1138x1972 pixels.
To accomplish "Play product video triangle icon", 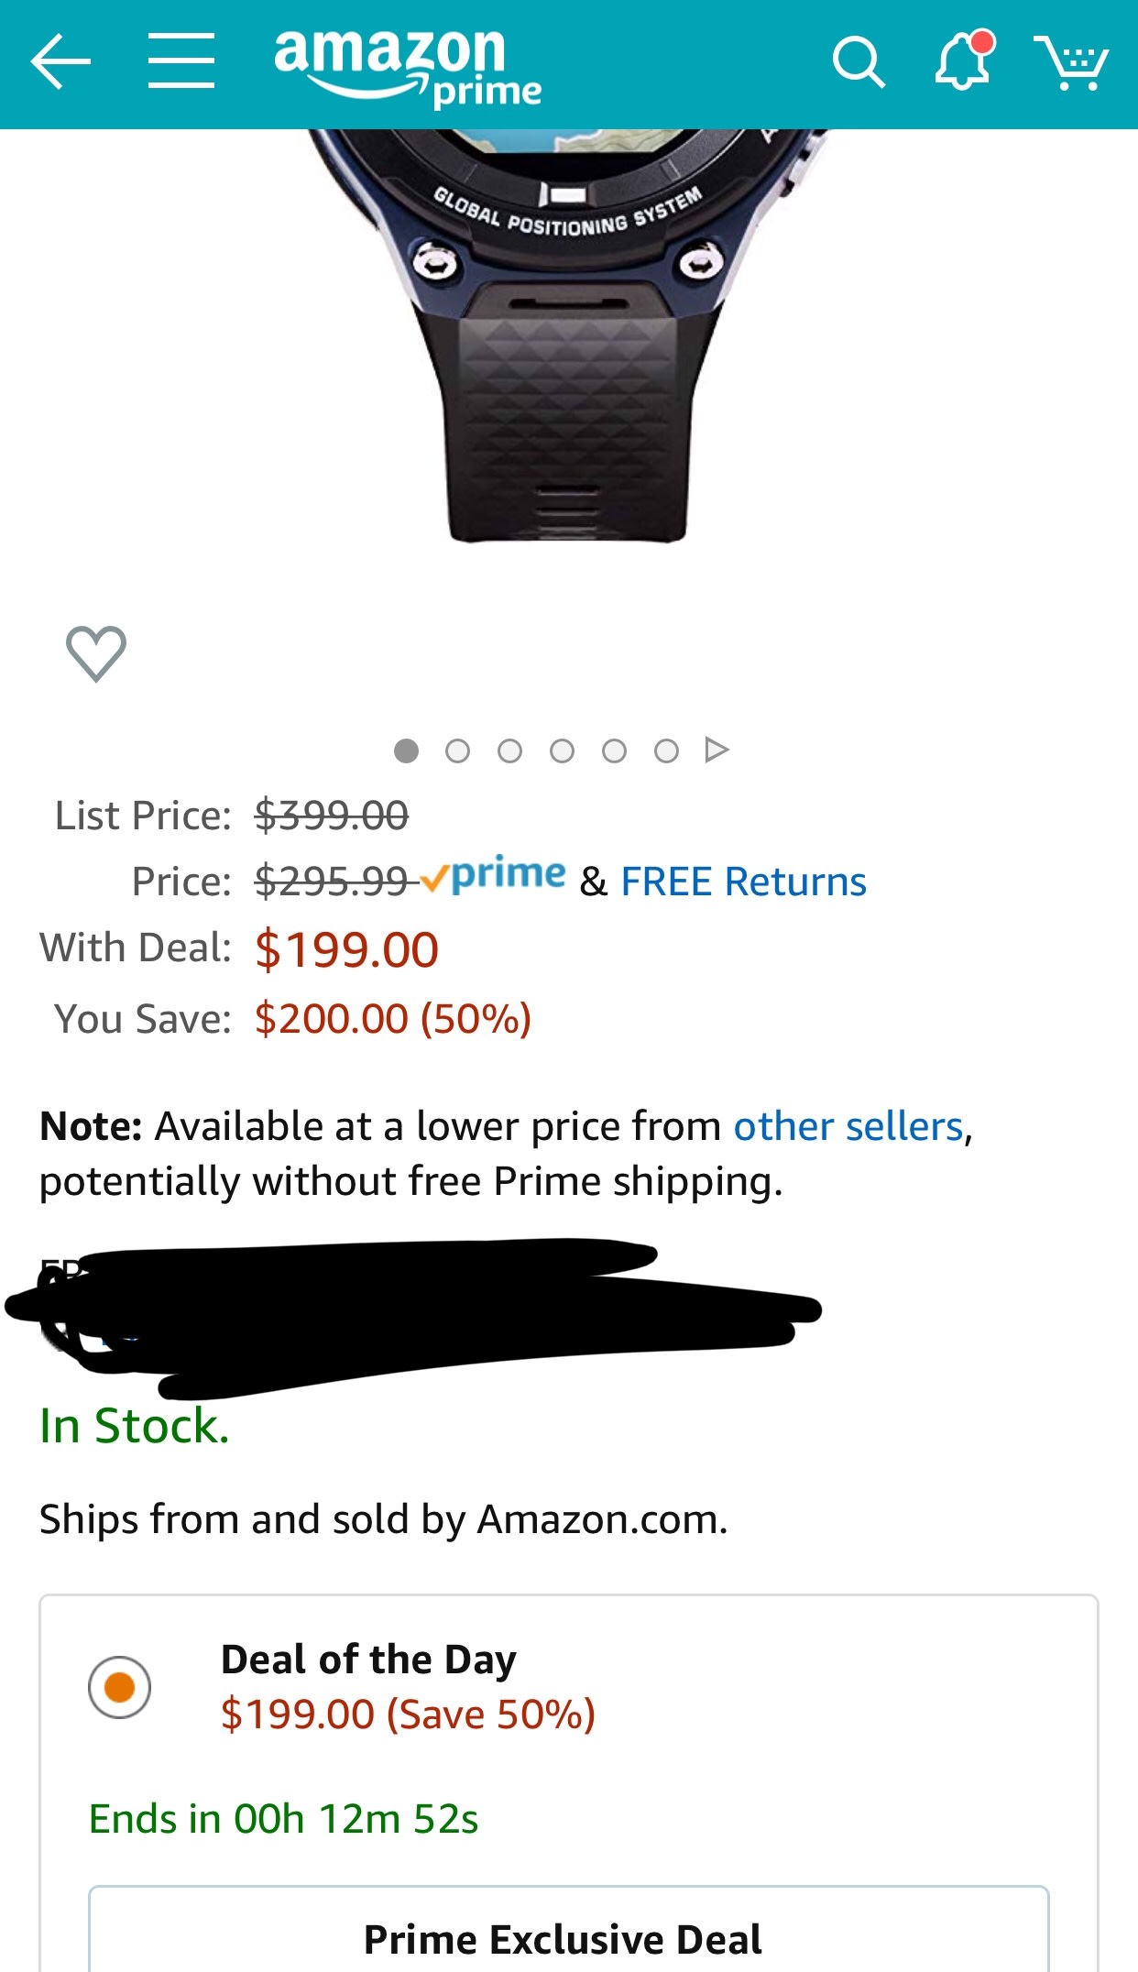I will click(717, 750).
